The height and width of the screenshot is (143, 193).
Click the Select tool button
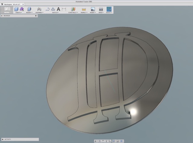[109, 9]
